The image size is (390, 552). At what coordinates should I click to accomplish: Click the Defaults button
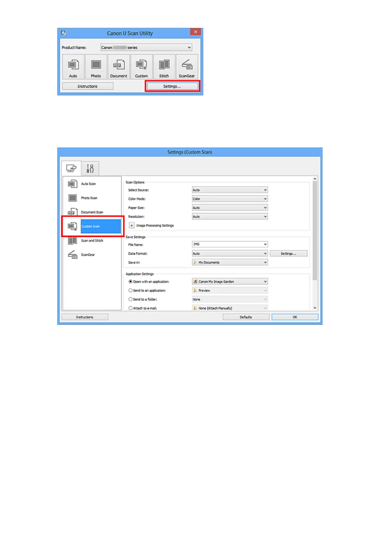point(246,317)
